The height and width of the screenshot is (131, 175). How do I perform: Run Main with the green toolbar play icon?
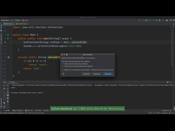coord(153,20)
